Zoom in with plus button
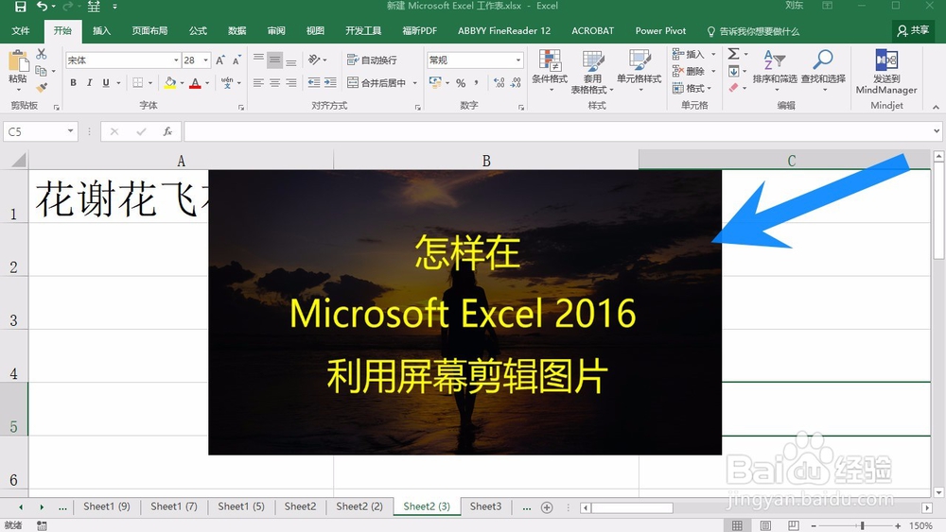 898,525
